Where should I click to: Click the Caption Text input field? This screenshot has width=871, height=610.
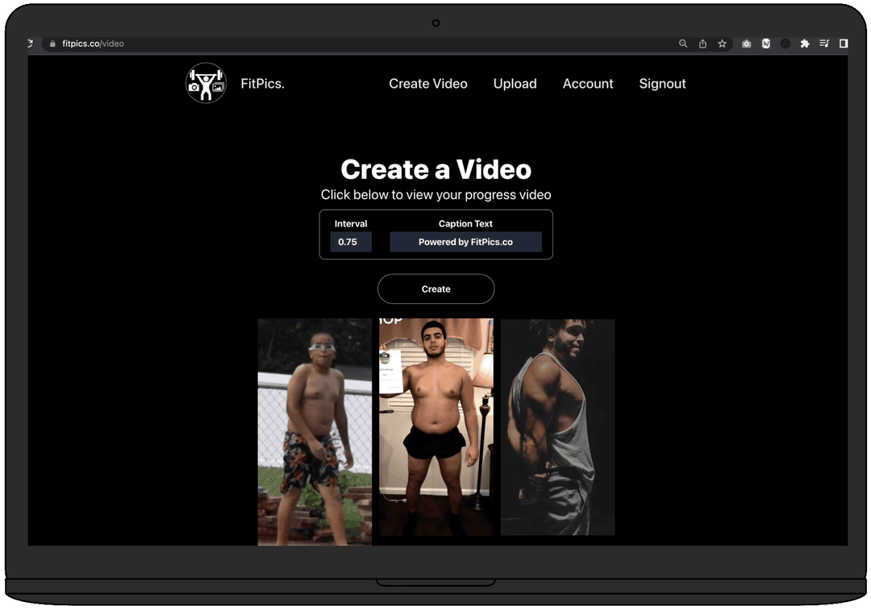click(x=465, y=242)
